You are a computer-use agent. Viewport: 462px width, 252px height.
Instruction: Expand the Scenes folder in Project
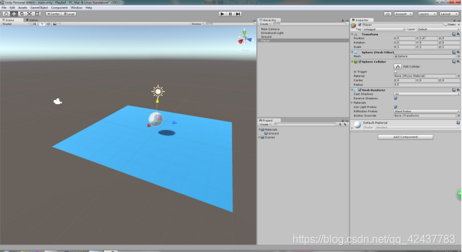(x=259, y=137)
